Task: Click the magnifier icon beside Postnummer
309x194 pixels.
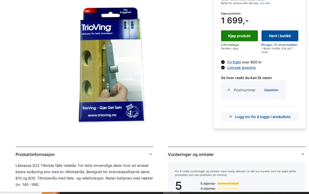Action: click(x=229, y=90)
